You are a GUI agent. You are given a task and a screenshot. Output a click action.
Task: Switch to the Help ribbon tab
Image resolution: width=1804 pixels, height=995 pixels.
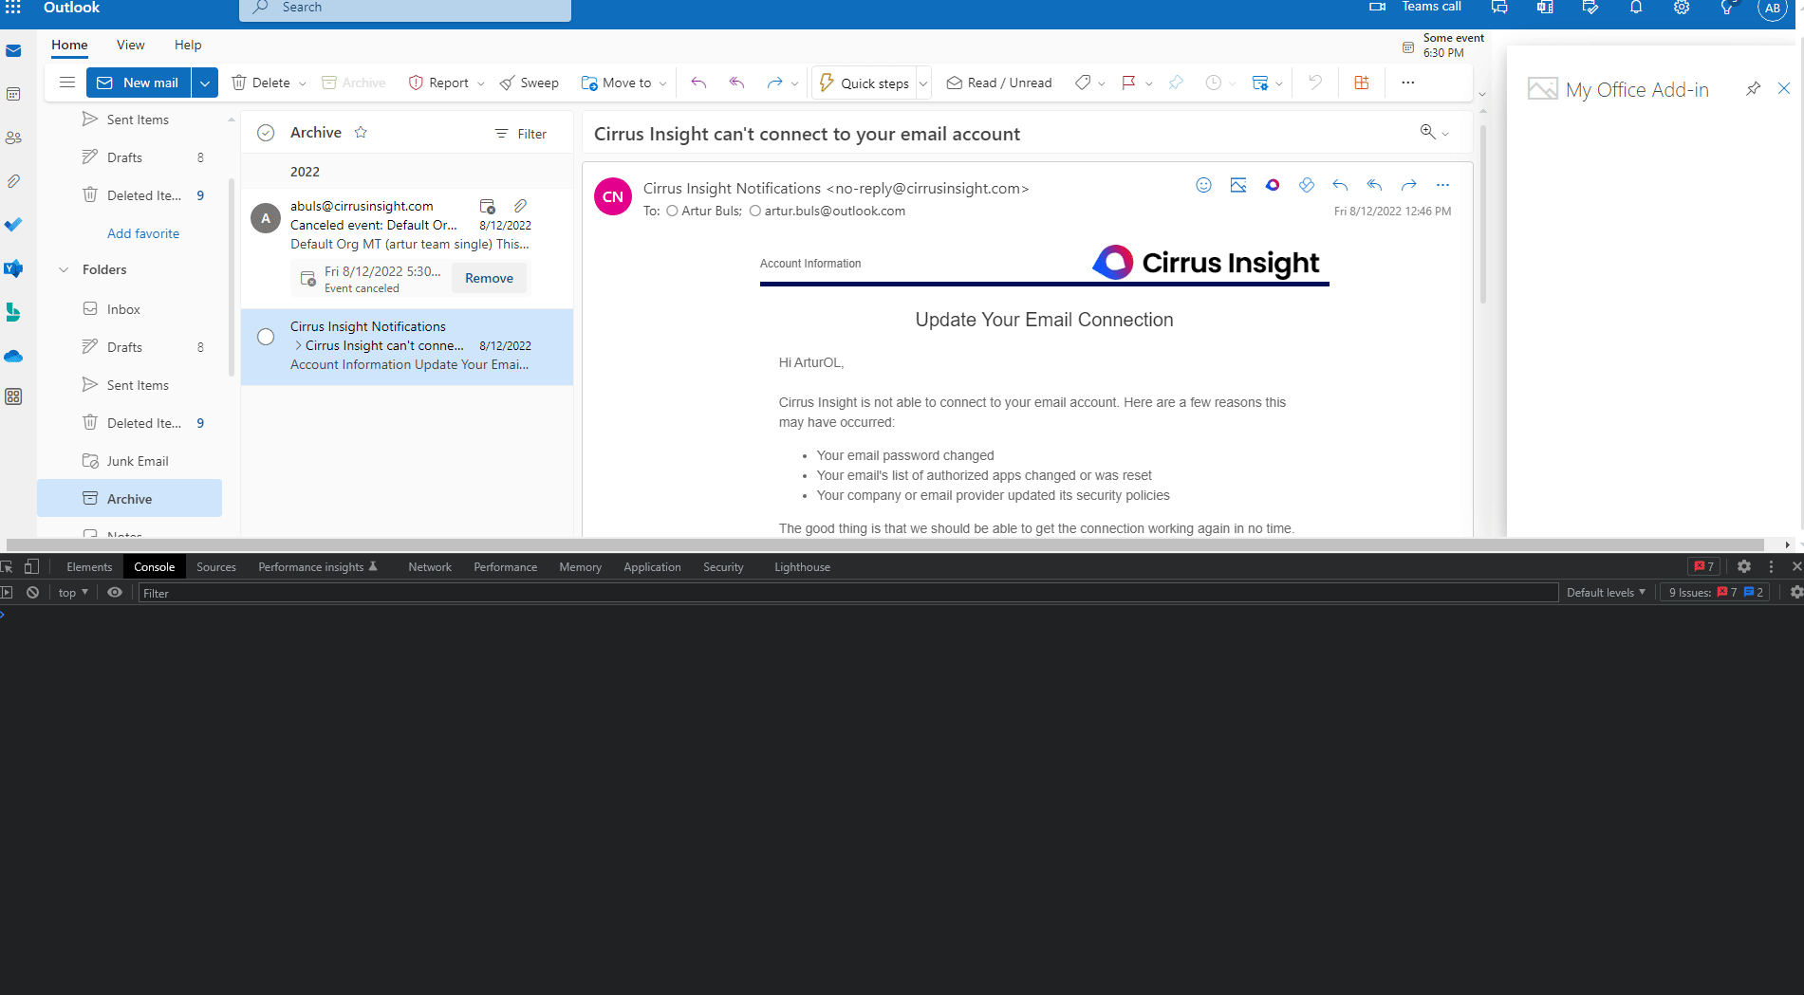[x=188, y=45]
